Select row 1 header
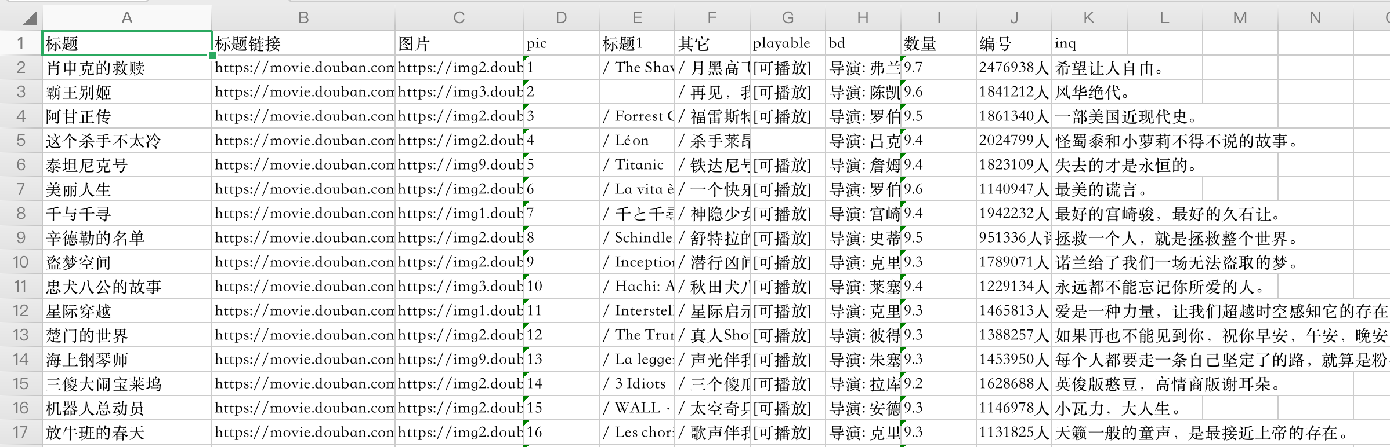The height and width of the screenshot is (447, 1390). pyautogui.click(x=21, y=43)
